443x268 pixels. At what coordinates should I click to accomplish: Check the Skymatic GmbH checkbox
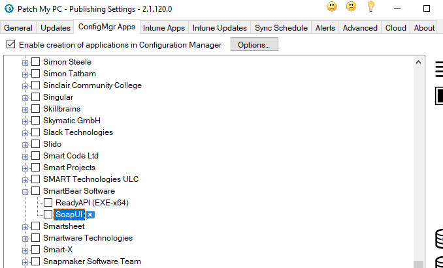coord(35,121)
